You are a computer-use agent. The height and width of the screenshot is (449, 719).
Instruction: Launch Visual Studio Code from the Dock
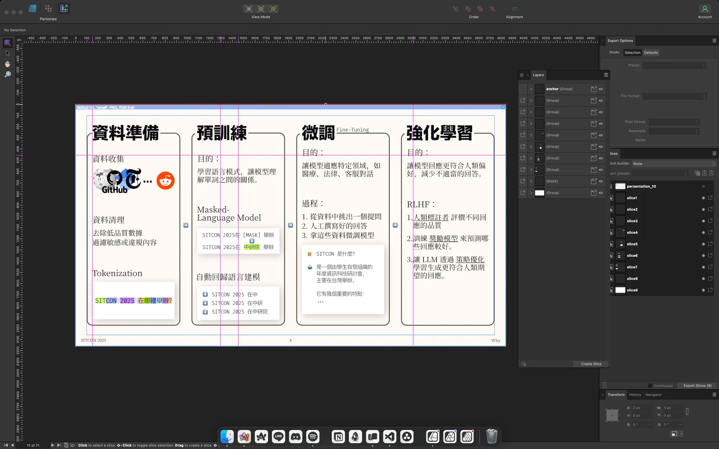pyautogui.click(x=389, y=436)
